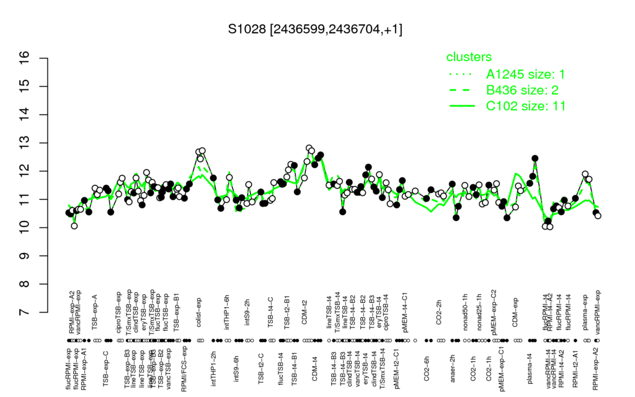
Task: Click y-axis tick label 8
Action: coord(25,284)
